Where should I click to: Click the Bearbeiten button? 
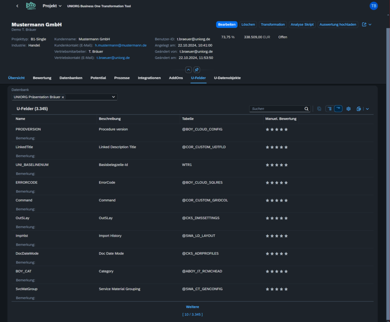tap(227, 24)
